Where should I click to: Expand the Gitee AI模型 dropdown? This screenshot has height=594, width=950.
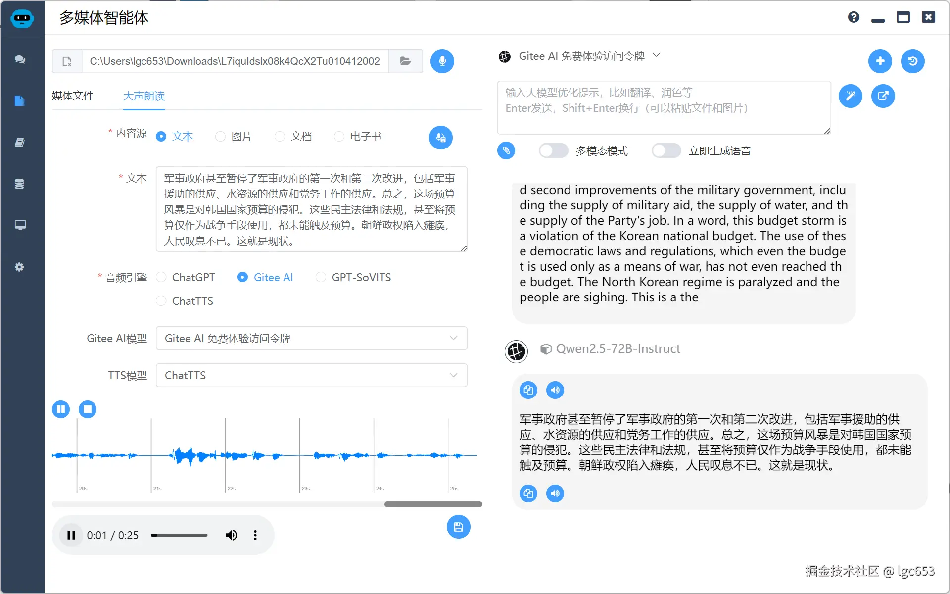[311, 338]
